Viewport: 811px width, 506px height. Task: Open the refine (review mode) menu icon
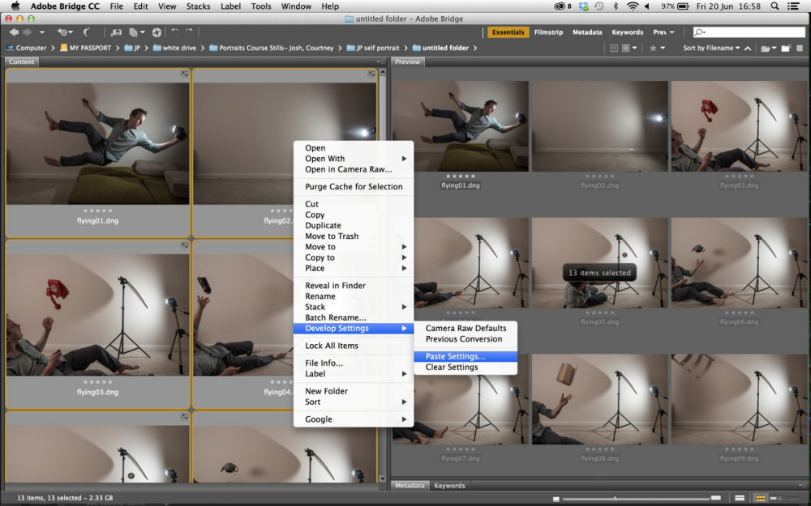coord(136,32)
